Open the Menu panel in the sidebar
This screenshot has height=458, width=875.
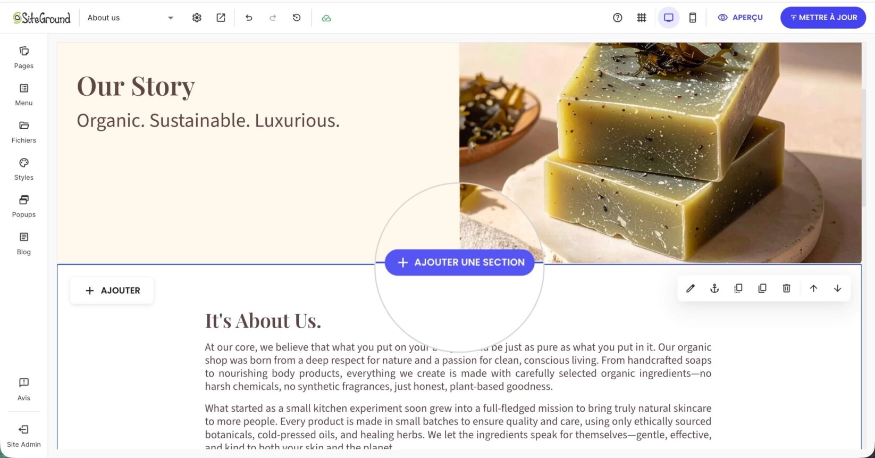(24, 95)
